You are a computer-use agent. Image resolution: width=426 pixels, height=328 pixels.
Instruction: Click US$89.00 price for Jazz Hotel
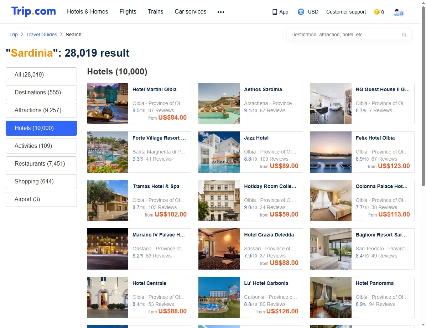tap(284, 166)
